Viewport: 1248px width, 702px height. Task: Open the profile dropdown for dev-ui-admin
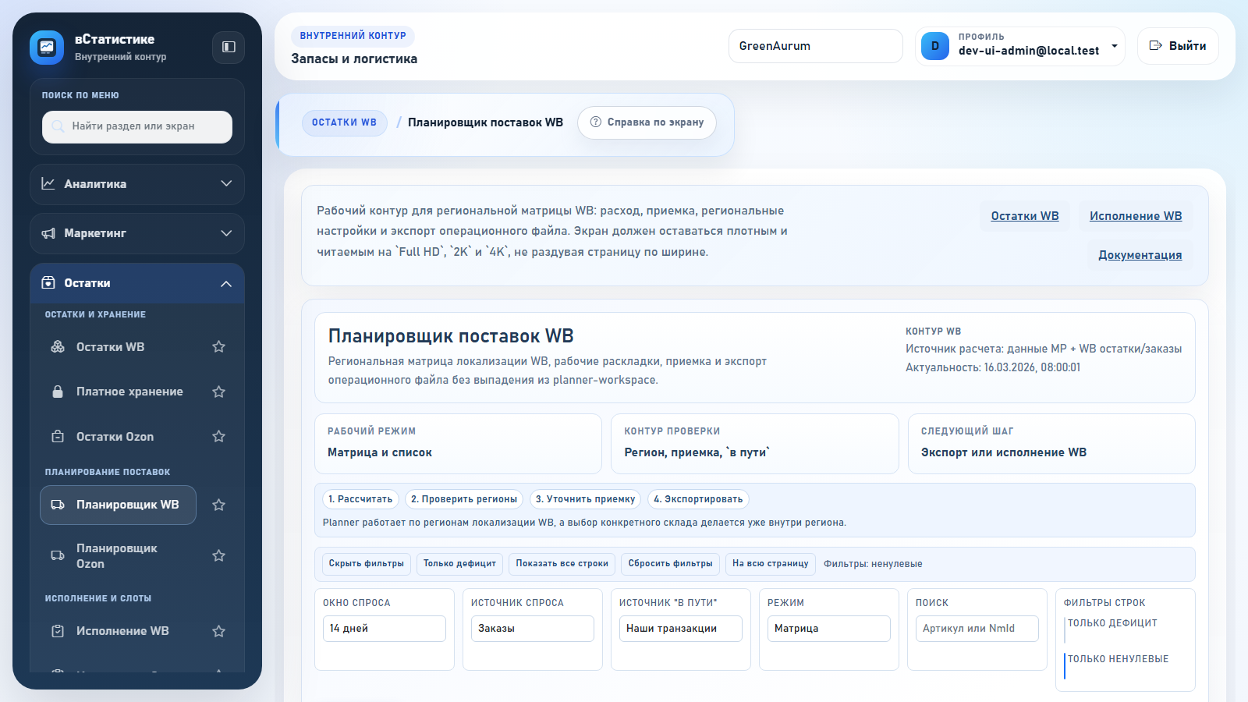[x=1114, y=47]
